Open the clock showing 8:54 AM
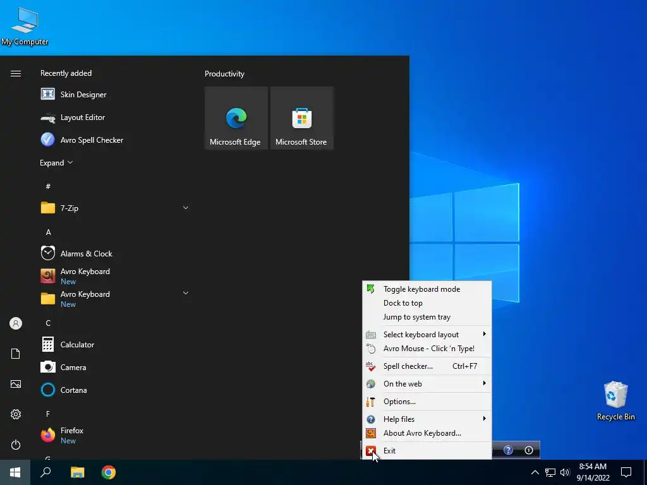Image resolution: width=647 pixels, height=485 pixels. [593, 472]
